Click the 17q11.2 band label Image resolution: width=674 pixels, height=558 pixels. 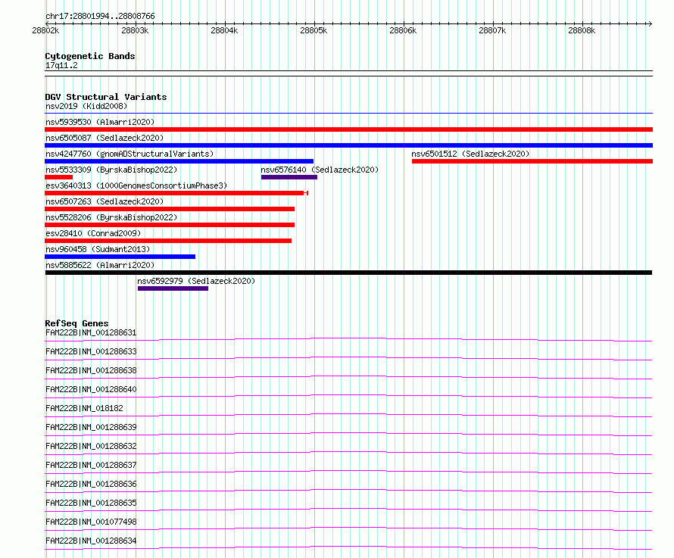tap(61, 65)
